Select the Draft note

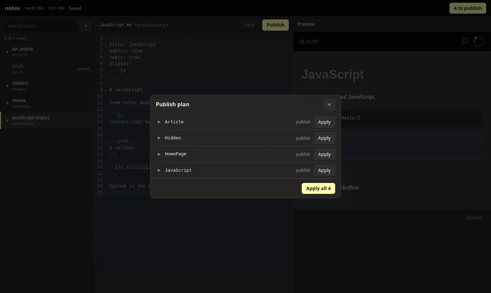[47, 69]
